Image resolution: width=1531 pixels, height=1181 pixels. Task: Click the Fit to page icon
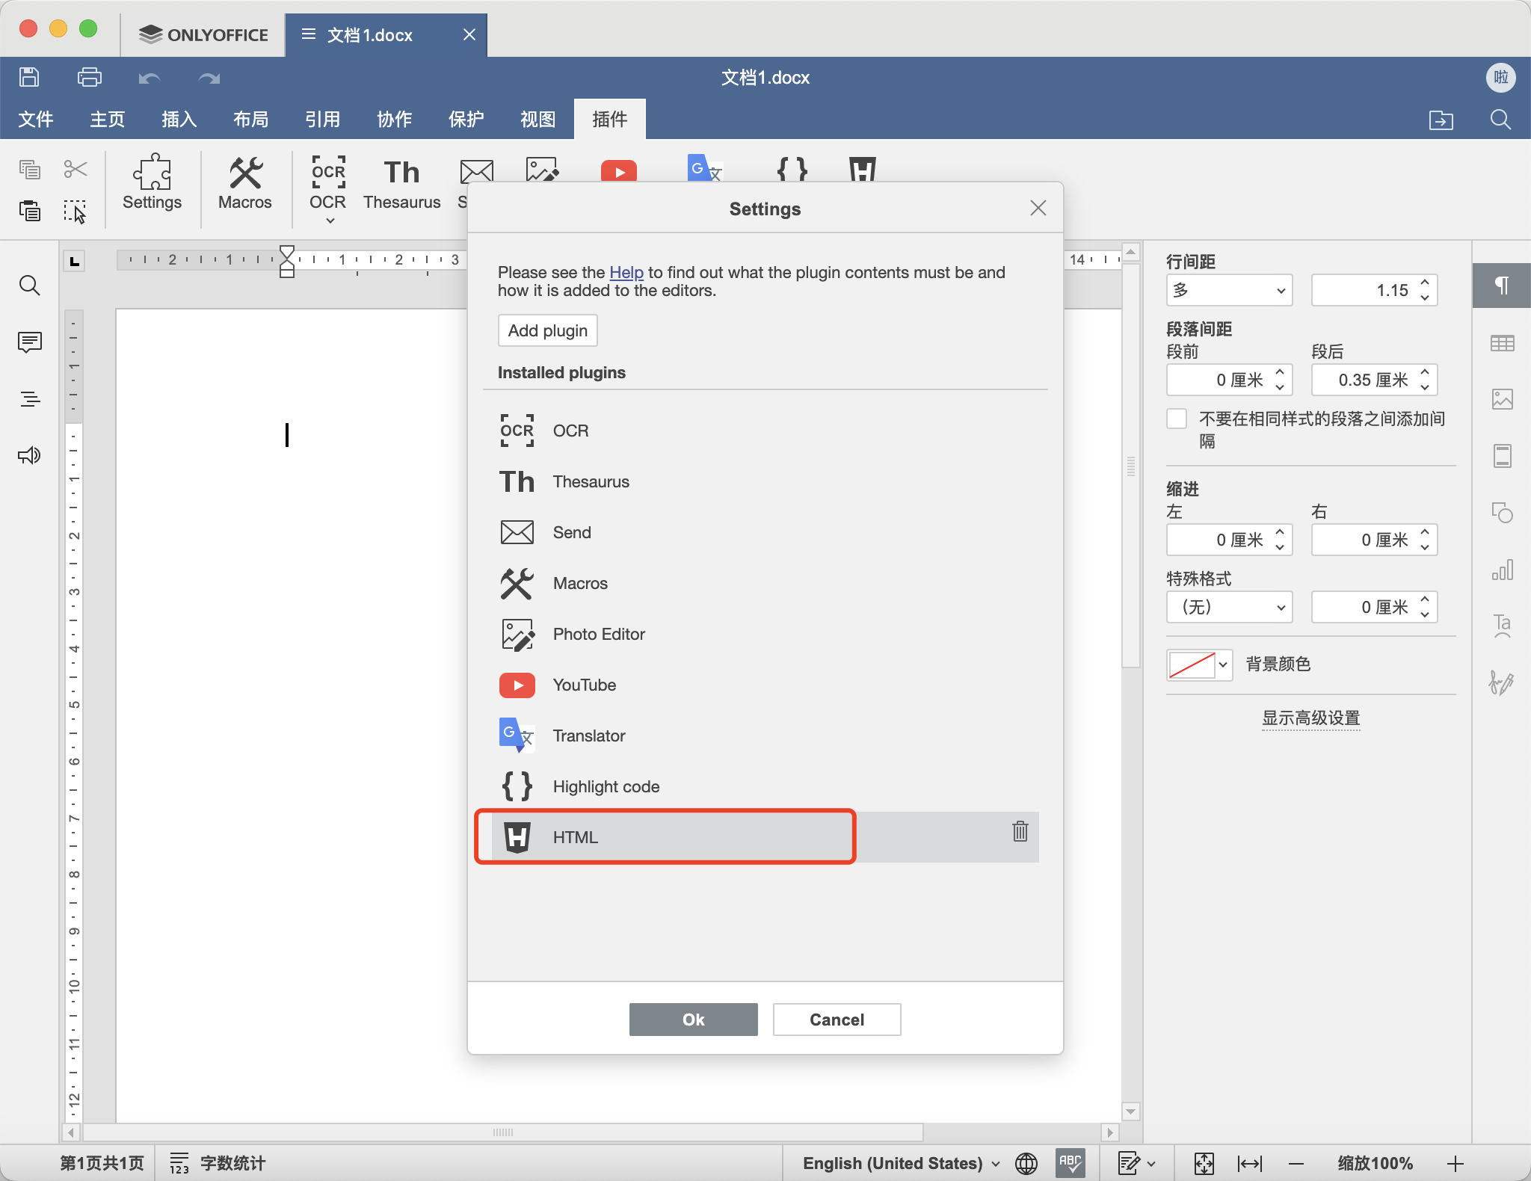coord(1204,1163)
